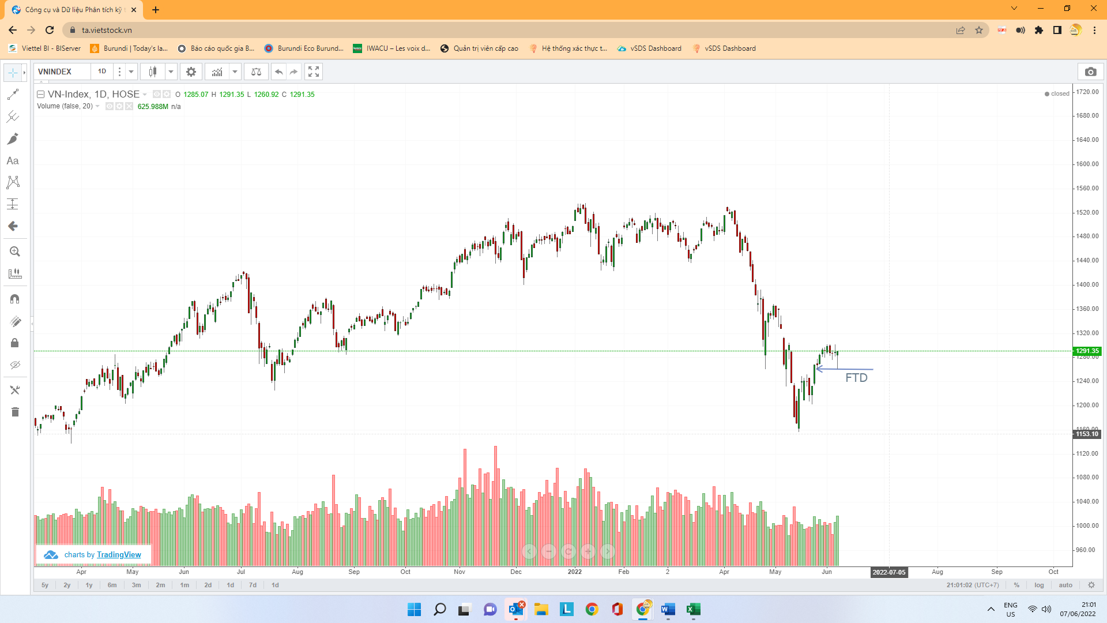Toggle percent scale

(x=1016, y=585)
